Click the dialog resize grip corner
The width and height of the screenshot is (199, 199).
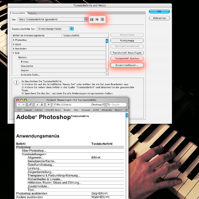[x=171, y=122]
